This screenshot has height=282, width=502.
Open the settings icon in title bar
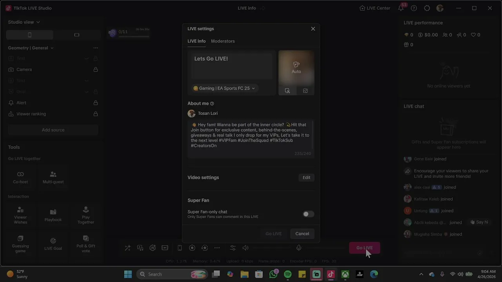click(427, 8)
